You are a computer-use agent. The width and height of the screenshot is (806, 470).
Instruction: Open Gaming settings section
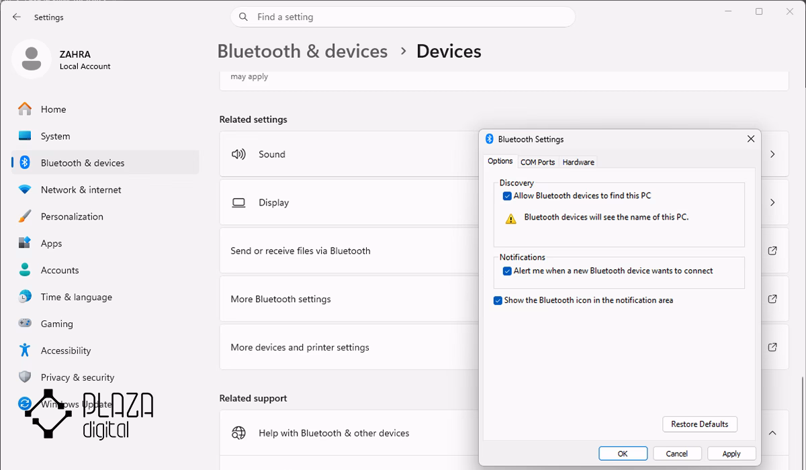point(105,324)
